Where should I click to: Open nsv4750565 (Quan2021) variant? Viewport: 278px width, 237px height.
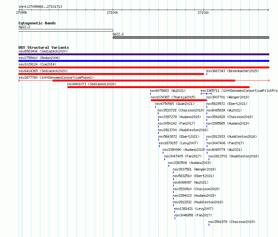coord(175,104)
